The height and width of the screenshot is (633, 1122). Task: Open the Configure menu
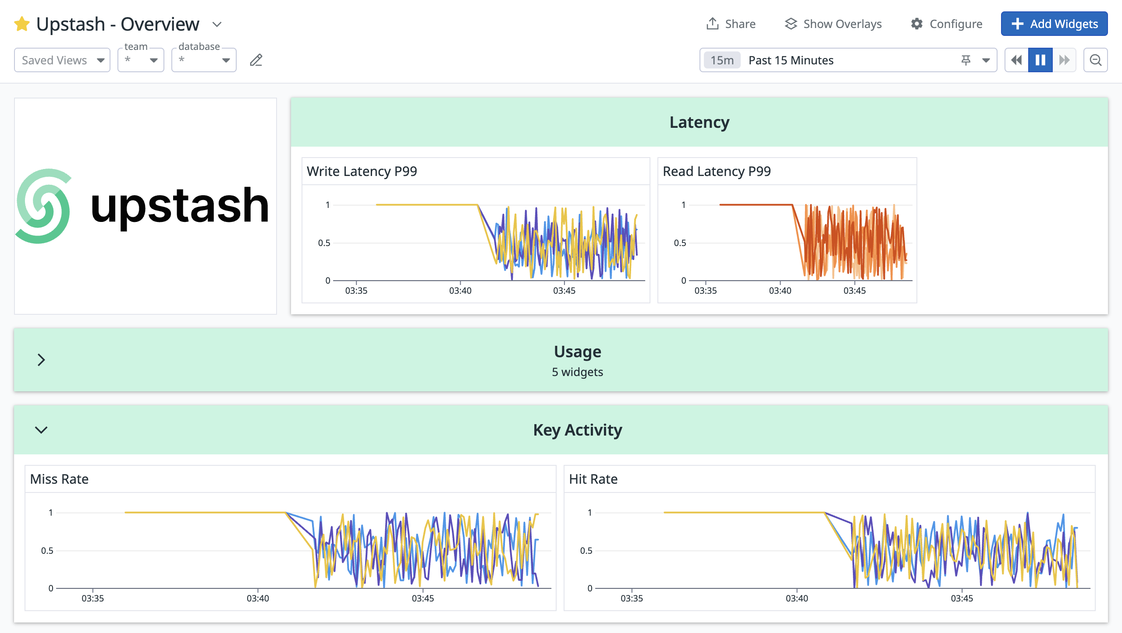(x=947, y=24)
